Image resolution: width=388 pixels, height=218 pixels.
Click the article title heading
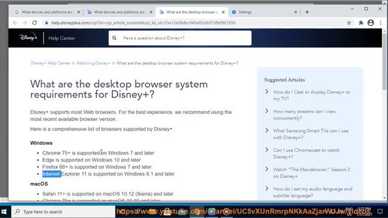click(119, 89)
